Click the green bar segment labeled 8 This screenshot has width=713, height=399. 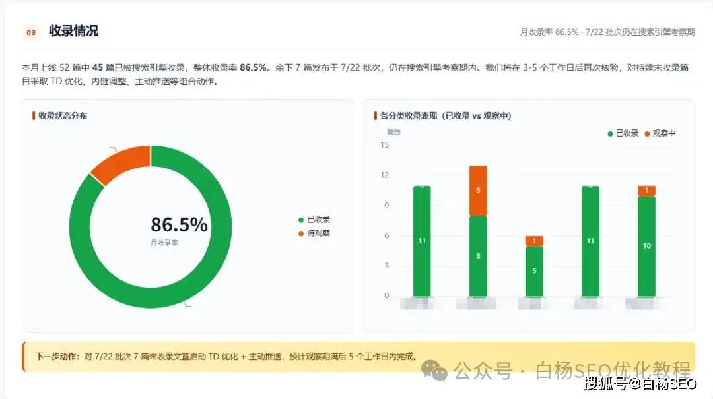point(478,257)
